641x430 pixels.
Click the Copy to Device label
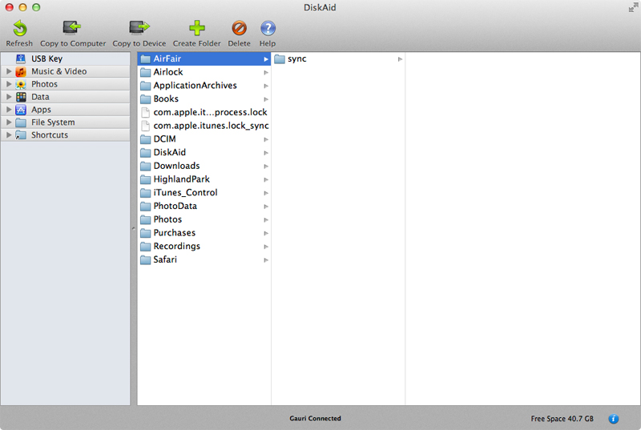point(139,43)
